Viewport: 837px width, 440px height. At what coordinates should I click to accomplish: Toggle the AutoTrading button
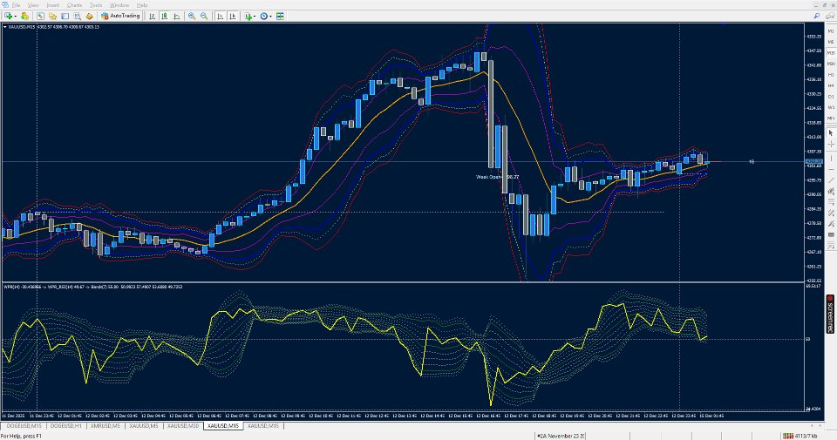120,16
